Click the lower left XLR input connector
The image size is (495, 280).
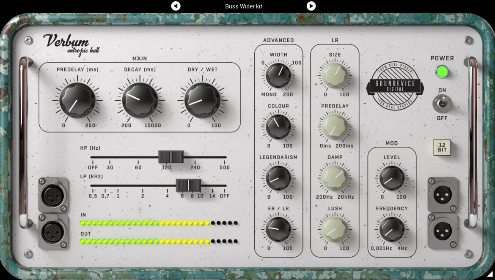(x=53, y=232)
